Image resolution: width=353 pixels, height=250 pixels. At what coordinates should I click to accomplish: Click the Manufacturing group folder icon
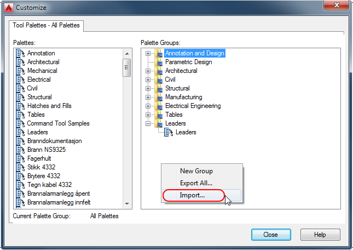pyautogui.click(x=159, y=97)
